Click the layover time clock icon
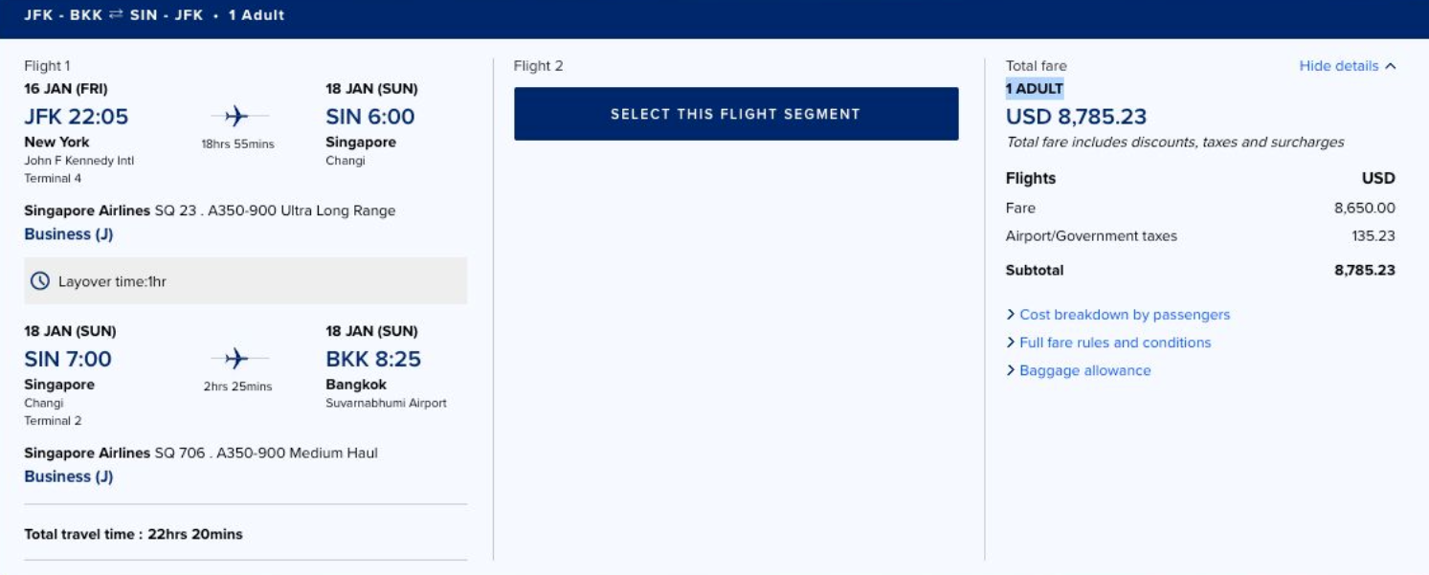Screen dimensions: 1429x575 [x=39, y=281]
